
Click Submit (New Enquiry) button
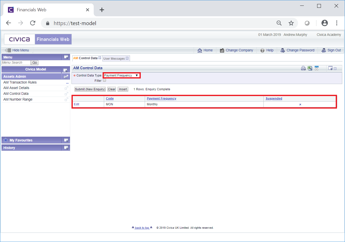click(x=90, y=89)
